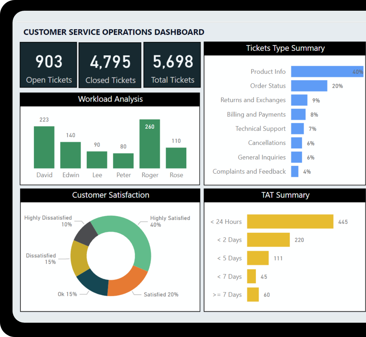
Task: Click the "Technical Support" label
Action: 260,129
